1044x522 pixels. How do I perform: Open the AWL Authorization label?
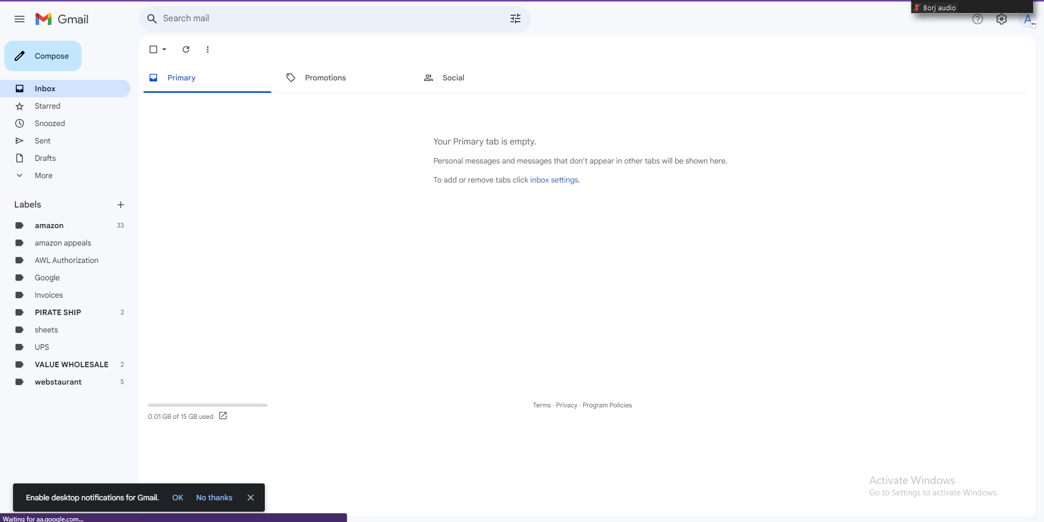pyautogui.click(x=65, y=260)
